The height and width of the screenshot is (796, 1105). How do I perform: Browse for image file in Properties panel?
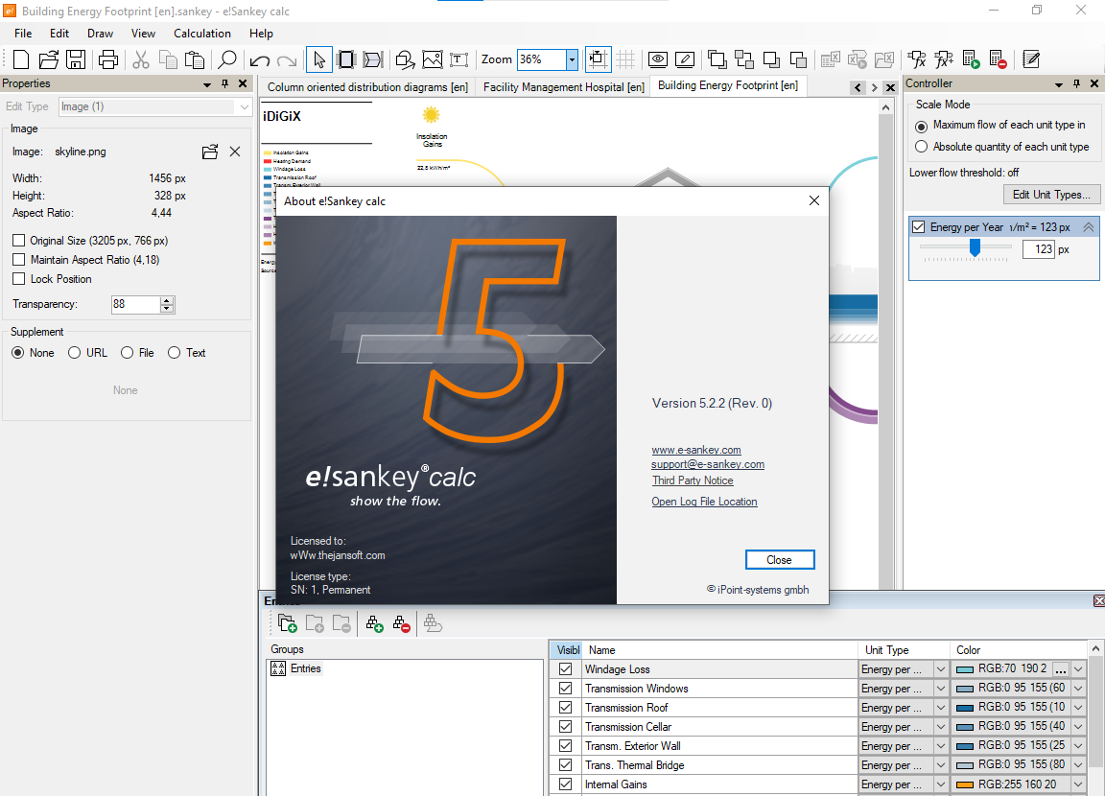click(210, 152)
